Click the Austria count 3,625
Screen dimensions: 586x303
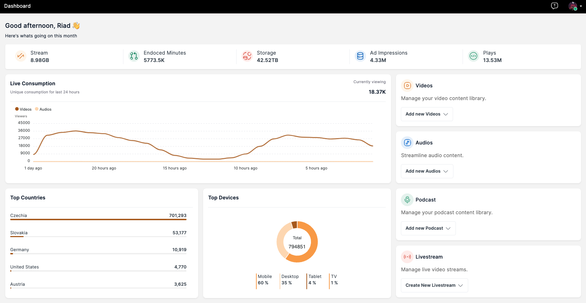[180, 284]
